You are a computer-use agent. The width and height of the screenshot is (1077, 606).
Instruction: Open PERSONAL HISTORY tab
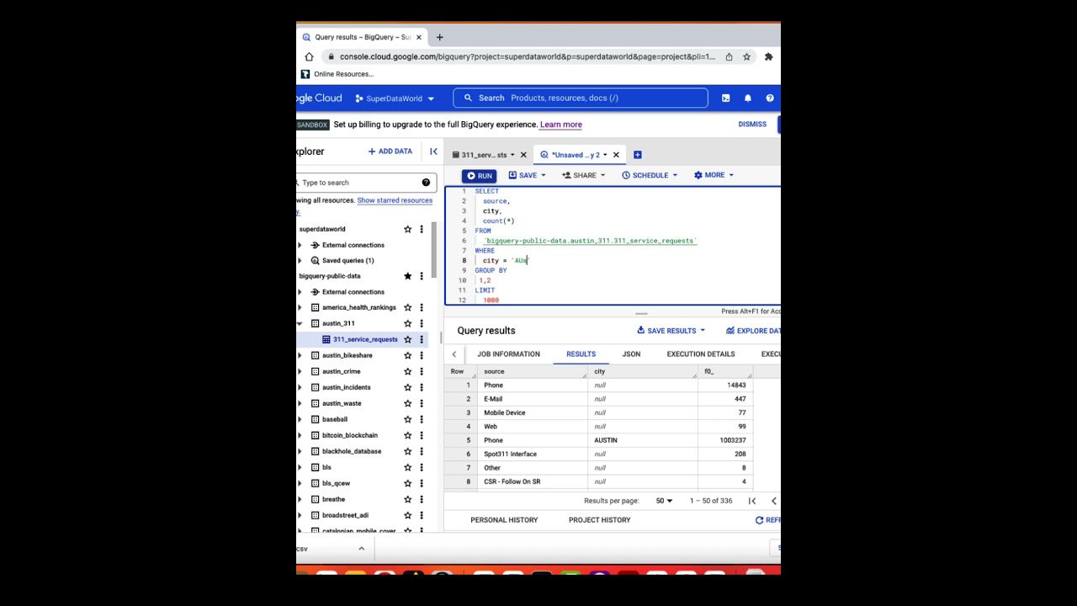[504, 520]
